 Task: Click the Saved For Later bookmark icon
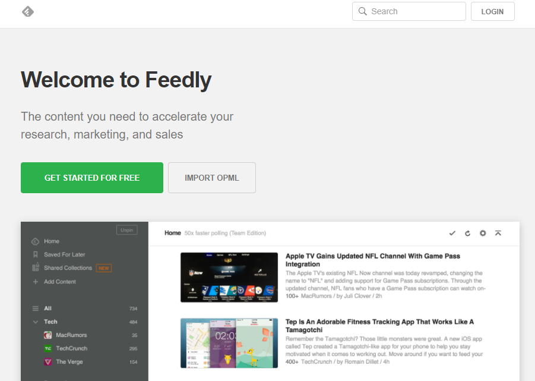36,254
